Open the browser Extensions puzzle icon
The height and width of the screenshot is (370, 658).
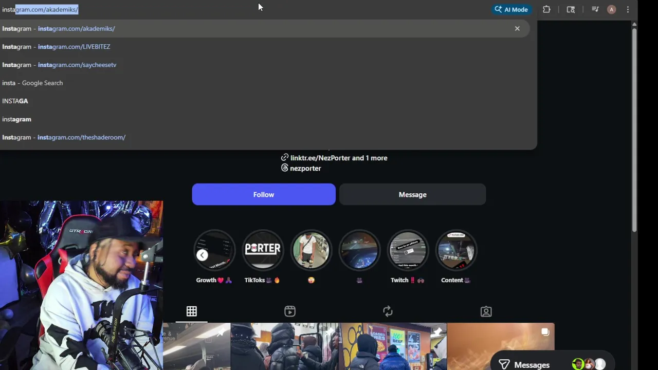[546, 9]
